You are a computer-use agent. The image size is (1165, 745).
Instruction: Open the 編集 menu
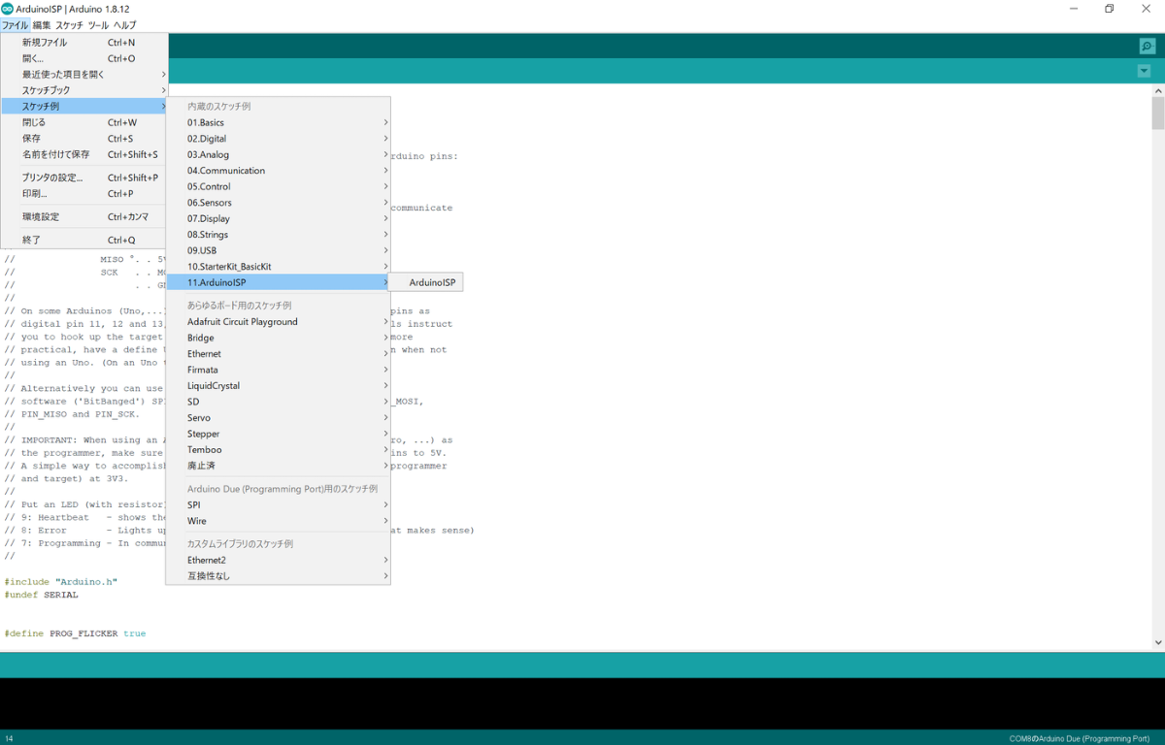(x=42, y=24)
